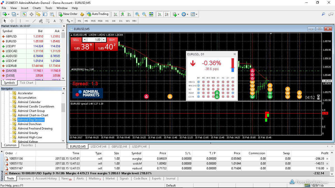Image resolution: width=335 pixels, height=188 pixels.
Task: Launch MetaEditor from the toolbar
Action: click(x=82, y=14)
